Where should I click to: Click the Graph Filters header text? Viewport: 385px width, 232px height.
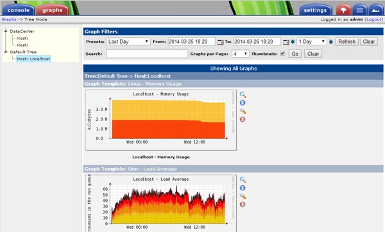101,31
